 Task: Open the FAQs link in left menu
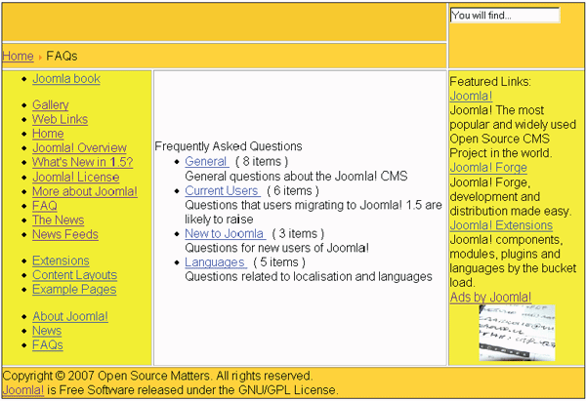coord(48,345)
